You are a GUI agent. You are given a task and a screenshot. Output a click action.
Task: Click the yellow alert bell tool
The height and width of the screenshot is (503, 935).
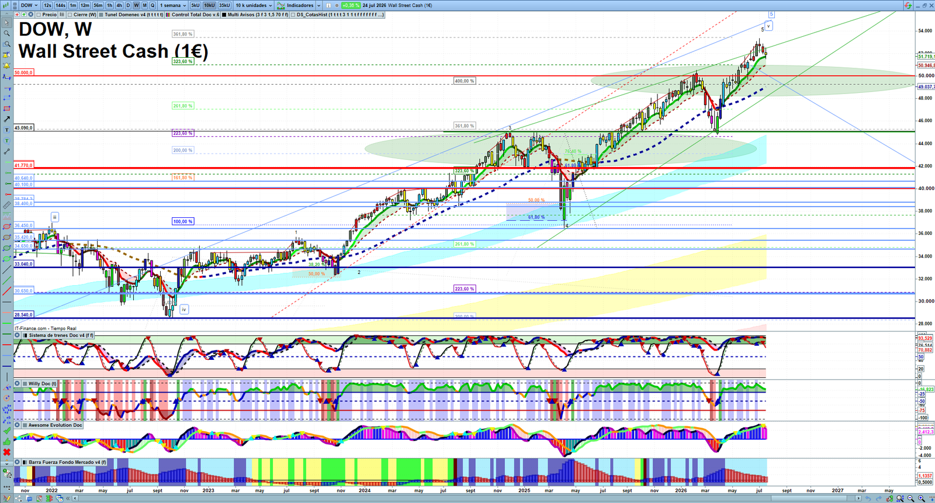(6, 66)
